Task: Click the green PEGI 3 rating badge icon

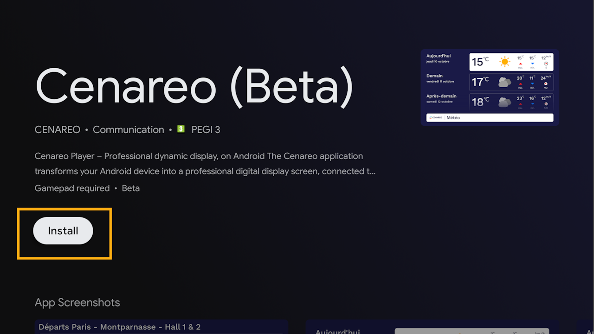Action: pyautogui.click(x=181, y=129)
